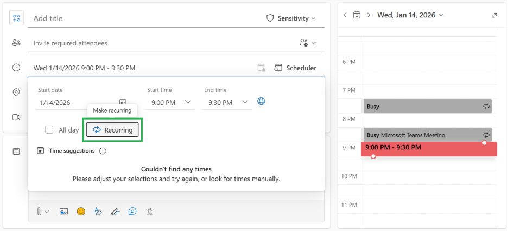Open the Start time 9:00 PM dropdown
Screen dimensions: 508x231
pos(170,103)
